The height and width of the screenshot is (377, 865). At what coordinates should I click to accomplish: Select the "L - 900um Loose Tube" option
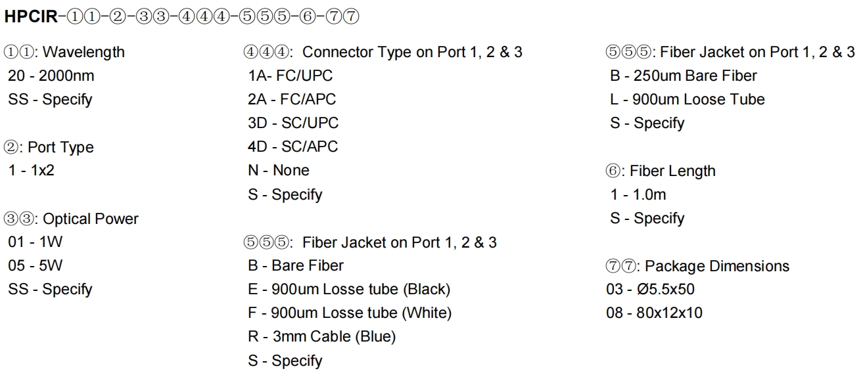tap(688, 99)
